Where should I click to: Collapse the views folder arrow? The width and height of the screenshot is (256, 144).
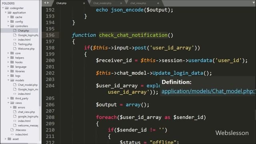[8, 103]
